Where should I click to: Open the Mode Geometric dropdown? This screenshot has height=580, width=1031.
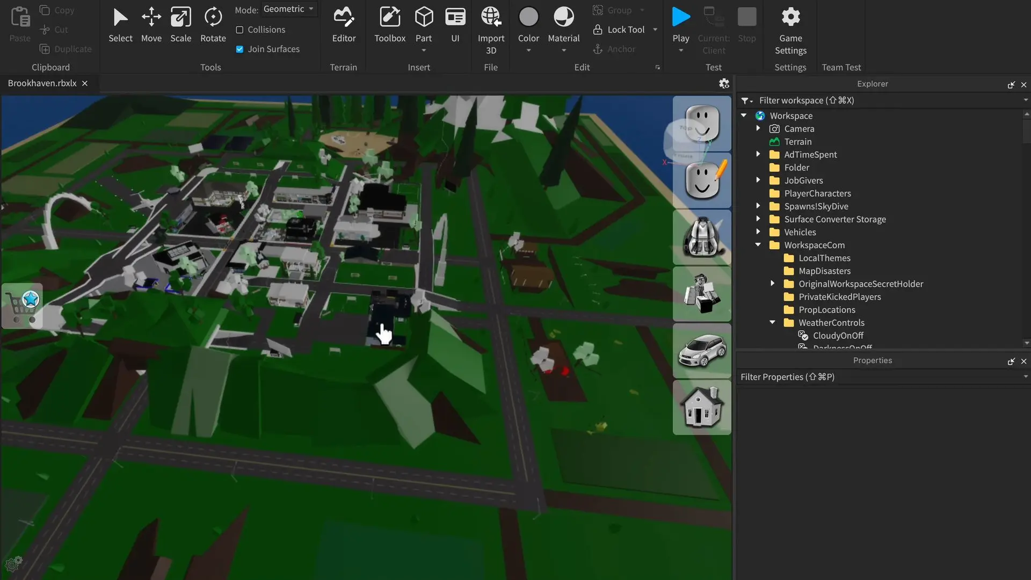point(289,9)
